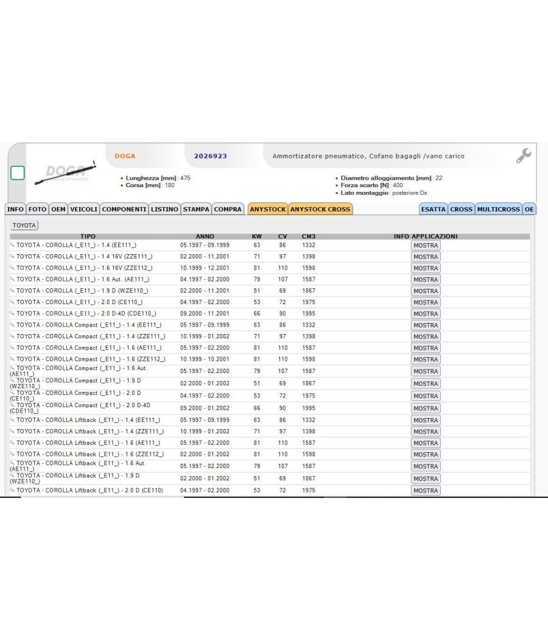Open the DOGA gas strut thumbnail

click(65, 173)
